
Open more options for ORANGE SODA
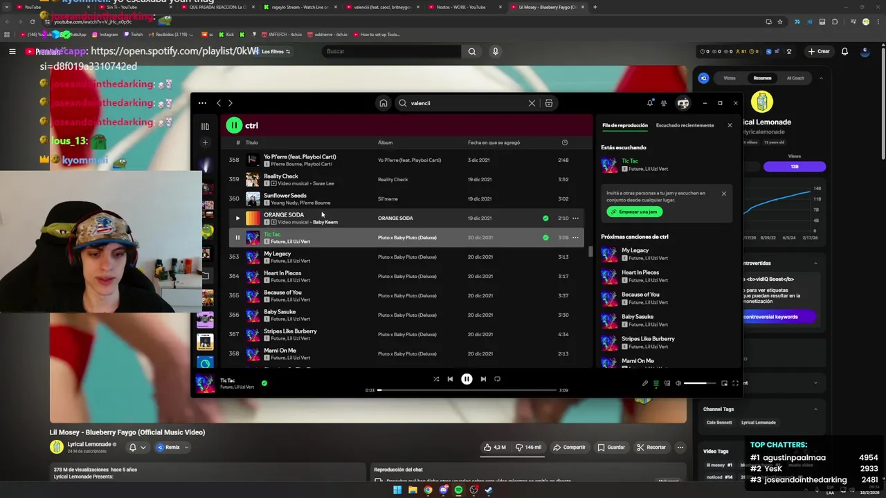point(575,218)
